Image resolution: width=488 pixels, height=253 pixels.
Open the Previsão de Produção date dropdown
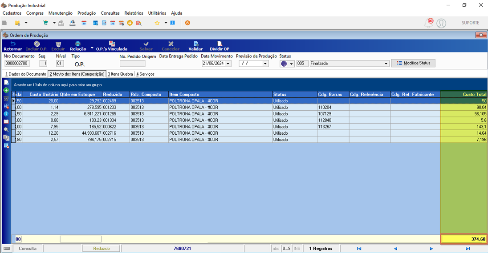pos(265,64)
